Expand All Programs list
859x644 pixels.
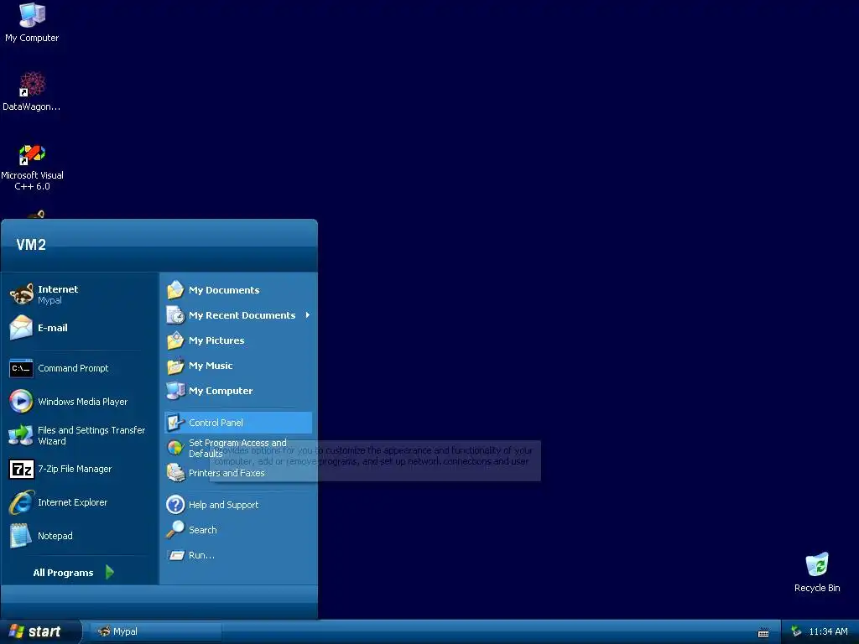(x=74, y=573)
